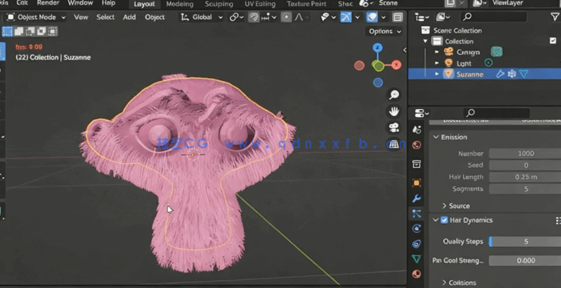Image resolution: width=561 pixels, height=288 pixels.
Task: Toggle snapping with the magnet icon
Action: tap(254, 18)
